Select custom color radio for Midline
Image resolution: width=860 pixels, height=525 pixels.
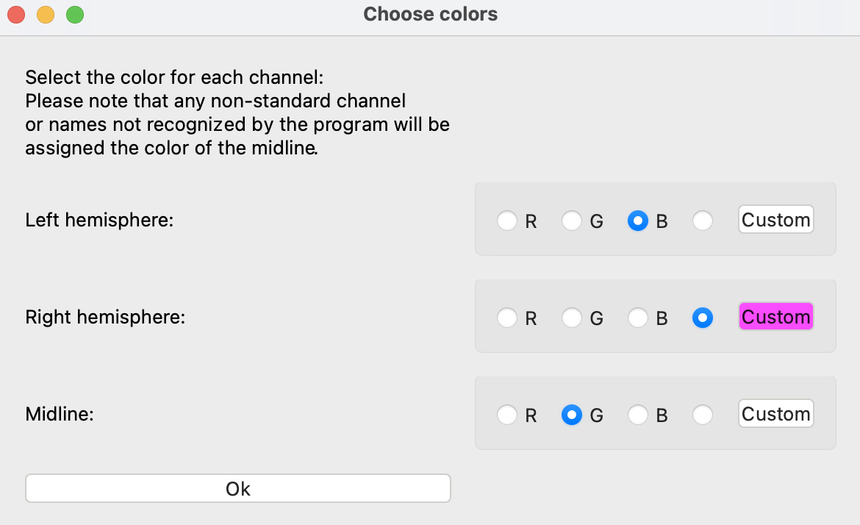point(703,415)
